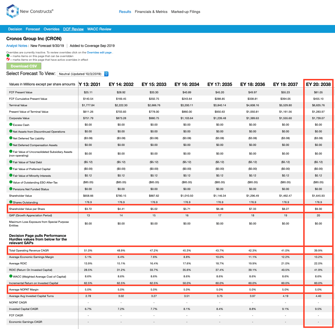Click the Cronos Group Inc (CRON) heading
Screen dimensions: 335x329
click(x=34, y=39)
